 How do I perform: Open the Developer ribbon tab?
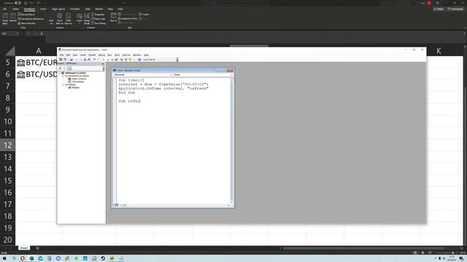[29, 9]
